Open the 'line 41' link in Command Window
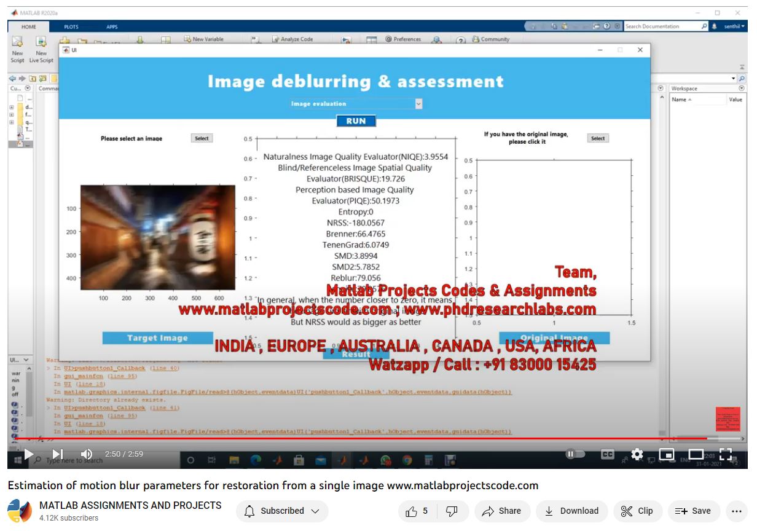The height and width of the screenshot is (531, 757). coord(165,407)
